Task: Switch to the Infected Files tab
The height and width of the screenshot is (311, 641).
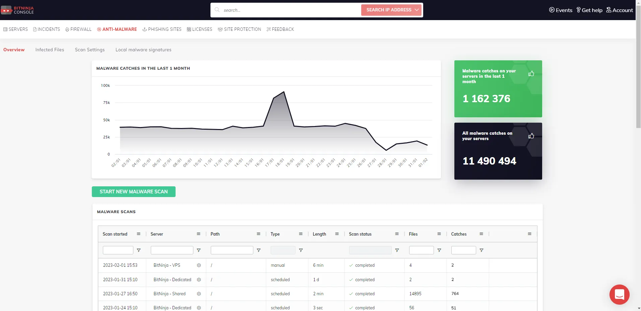Action: click(50, 50)
